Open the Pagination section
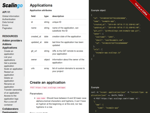Viewport: 150px width, 113px height. click(x=7, y=28)
